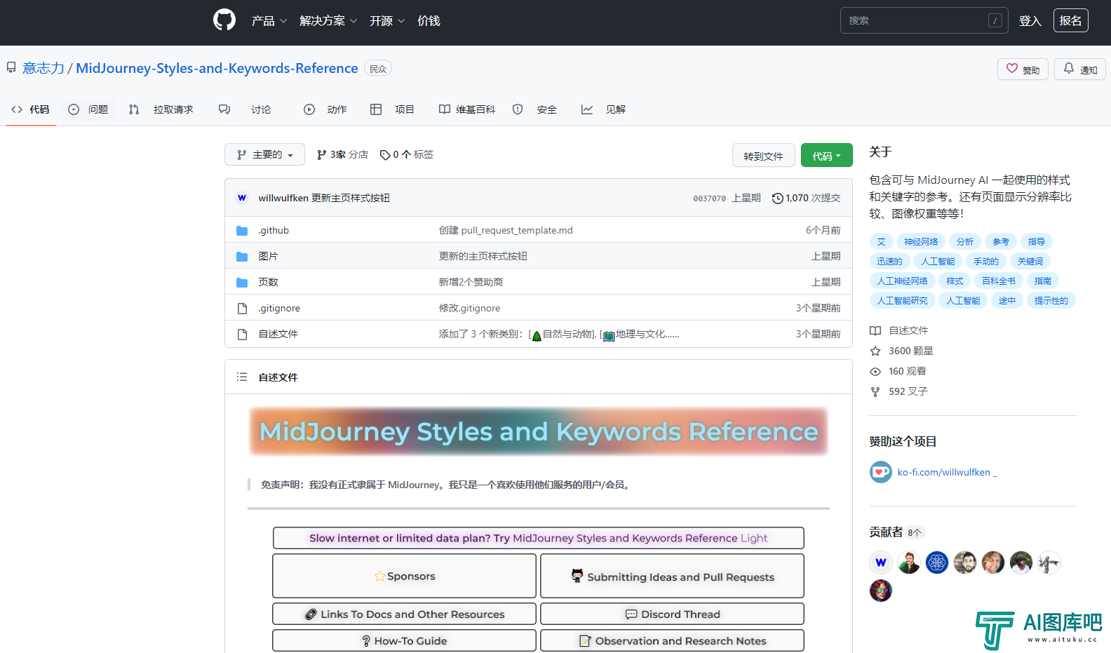View the 0 个标签 tags link

coord(407,154)
